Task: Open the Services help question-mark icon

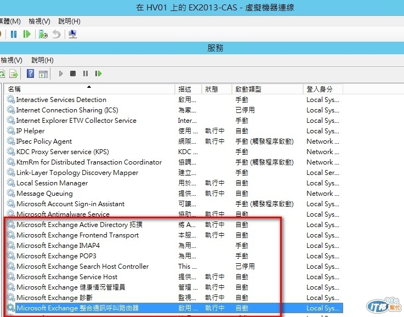Action: pyautogui.click(x=30, y=73)
